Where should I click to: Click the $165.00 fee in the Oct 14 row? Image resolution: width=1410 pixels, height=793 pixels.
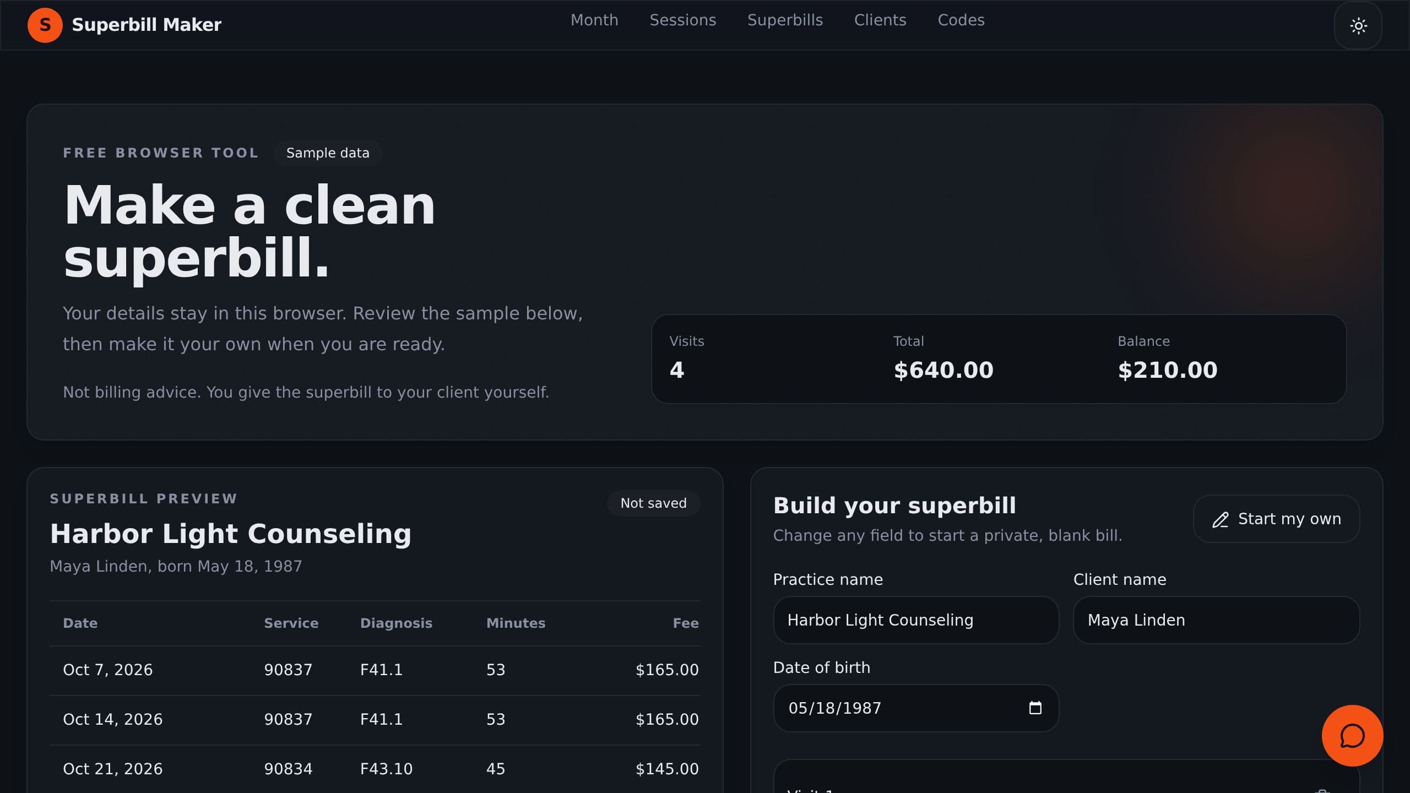(x=667, y=720)
